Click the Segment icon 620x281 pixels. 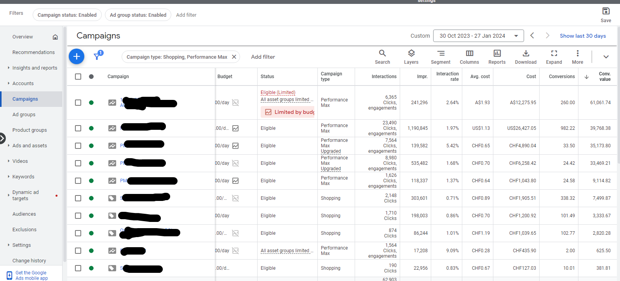coord(441,57)
